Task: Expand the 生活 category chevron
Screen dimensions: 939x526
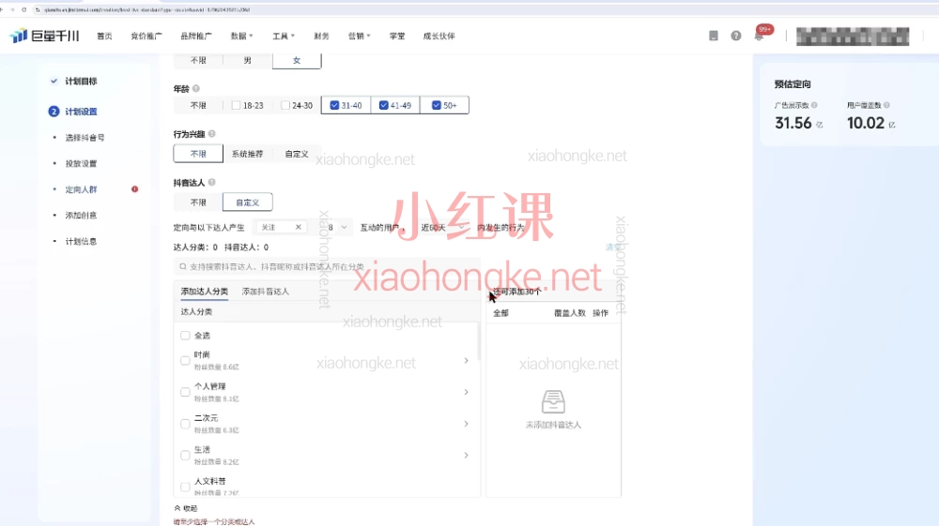Action: pyautogui.click(x=466, y=456)
